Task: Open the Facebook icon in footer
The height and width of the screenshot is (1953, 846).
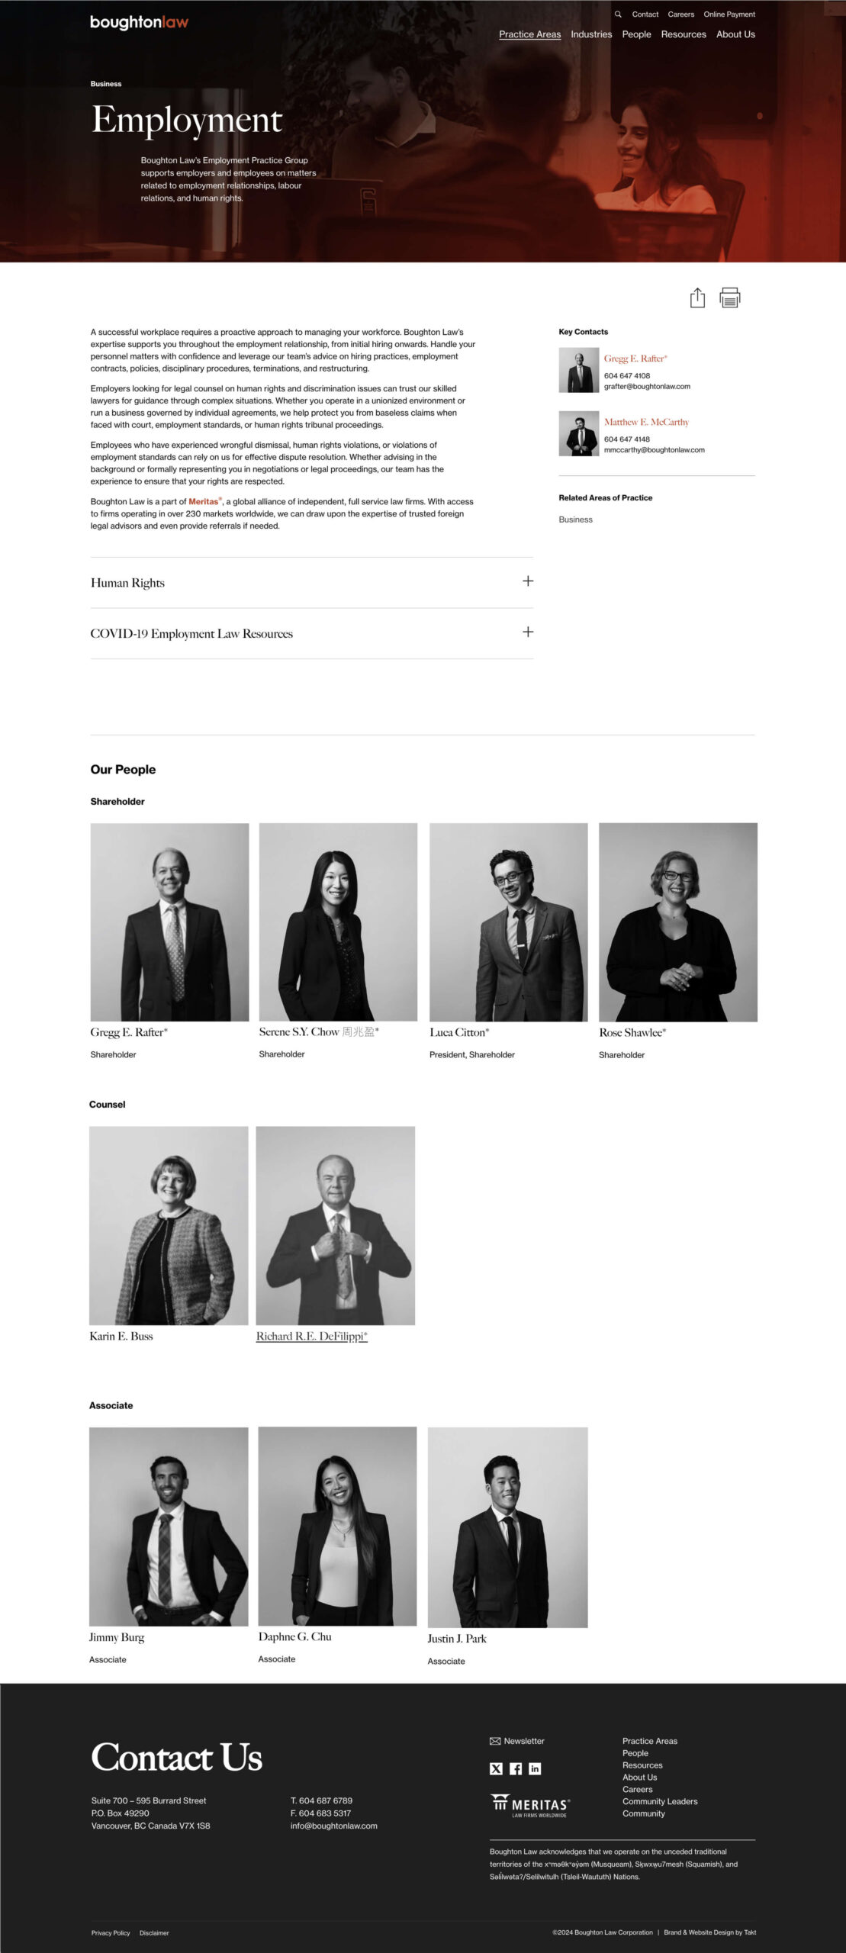Action: point(516,1768)
